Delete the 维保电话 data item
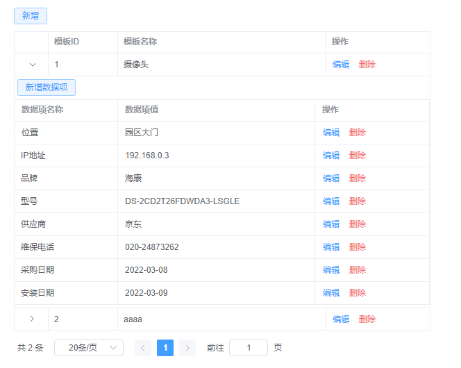The height and width of the screenshot is (368, 461). click(x=358, y=247)
